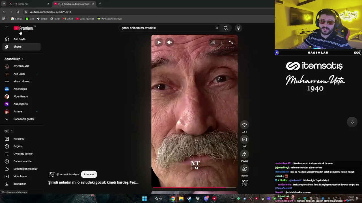This screenshot has width=362, height=203.
Task: Toggle closed captions on the short
Action: pyautogui.click(x=213, y=42)
